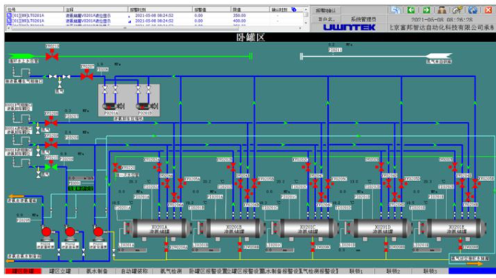Click the alarm list filter icon
Viewport: 496px width, 278px height.
pyautogui.click(x=294, y=10)
